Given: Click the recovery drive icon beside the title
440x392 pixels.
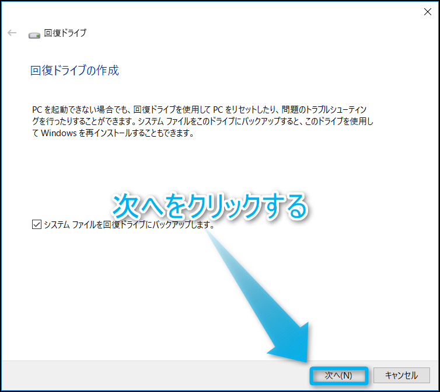Looking at the screenshot, I should tap(34, 34).
